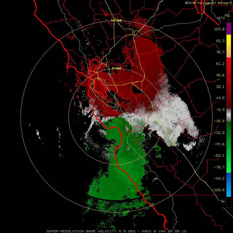
Task: Click the Super-Resolution Base Velocity caption
Action: [x=82, y=231]
